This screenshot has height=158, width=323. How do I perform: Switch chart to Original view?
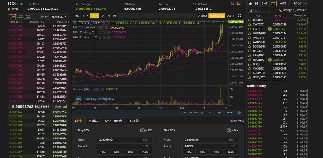[x=202, y=16]
